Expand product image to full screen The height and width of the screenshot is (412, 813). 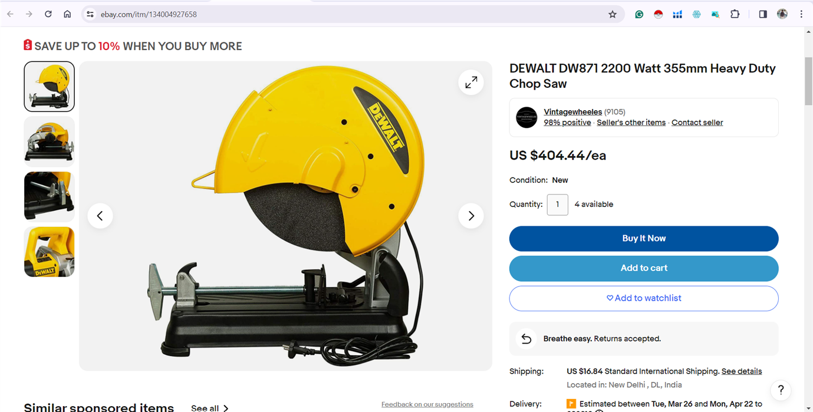tap(471, 83)
